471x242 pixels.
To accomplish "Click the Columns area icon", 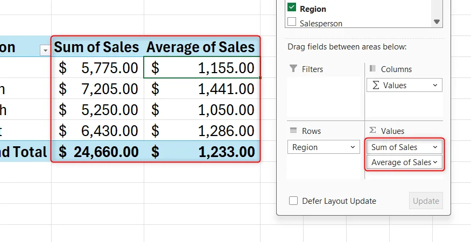I will 372,68.
